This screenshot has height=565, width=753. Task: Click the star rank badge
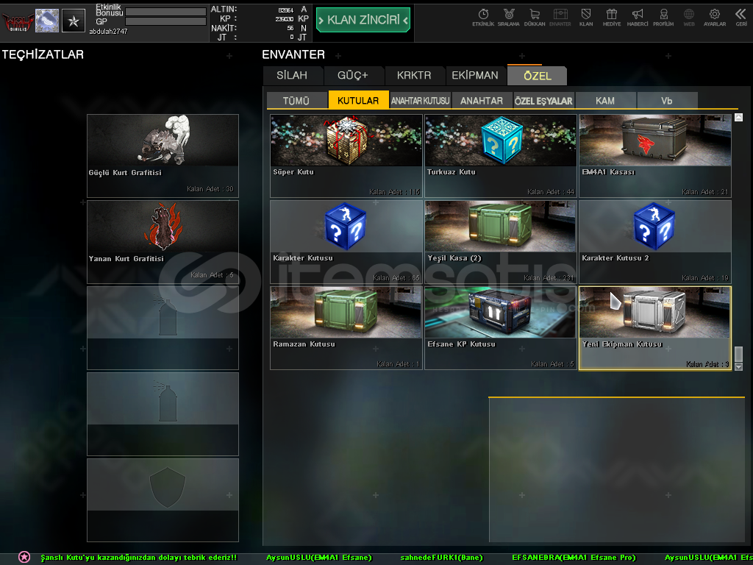74,21
